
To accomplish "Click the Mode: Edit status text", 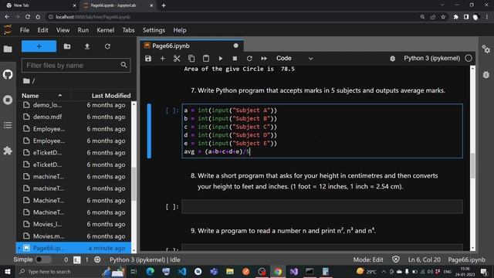I will click(368, 259).
